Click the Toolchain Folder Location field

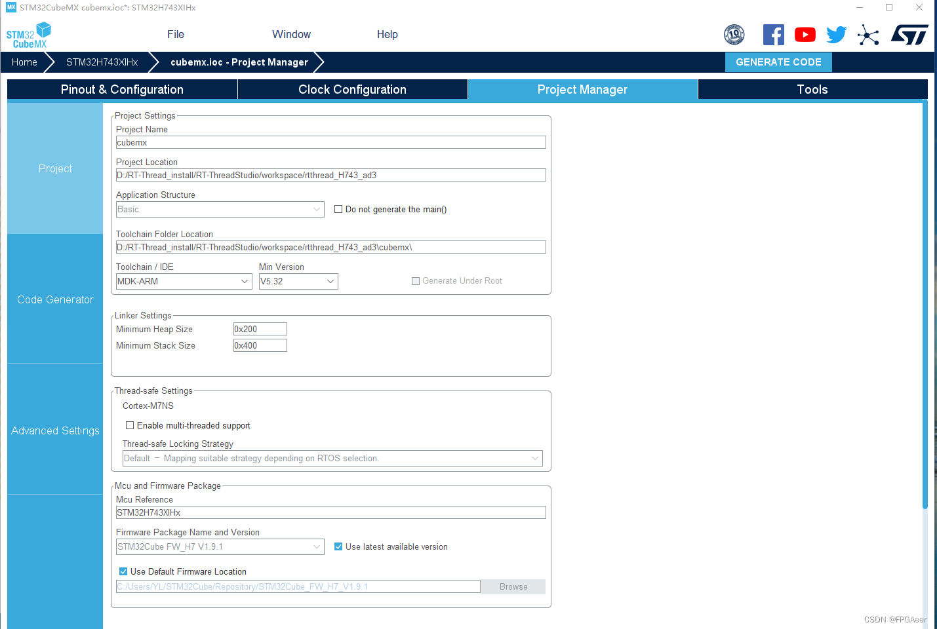(331, 247)
